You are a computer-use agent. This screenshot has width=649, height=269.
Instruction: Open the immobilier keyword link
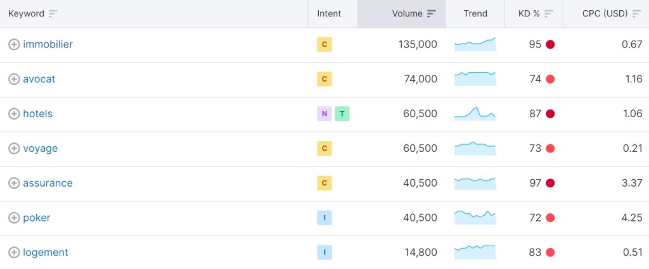tap(48, 44)
